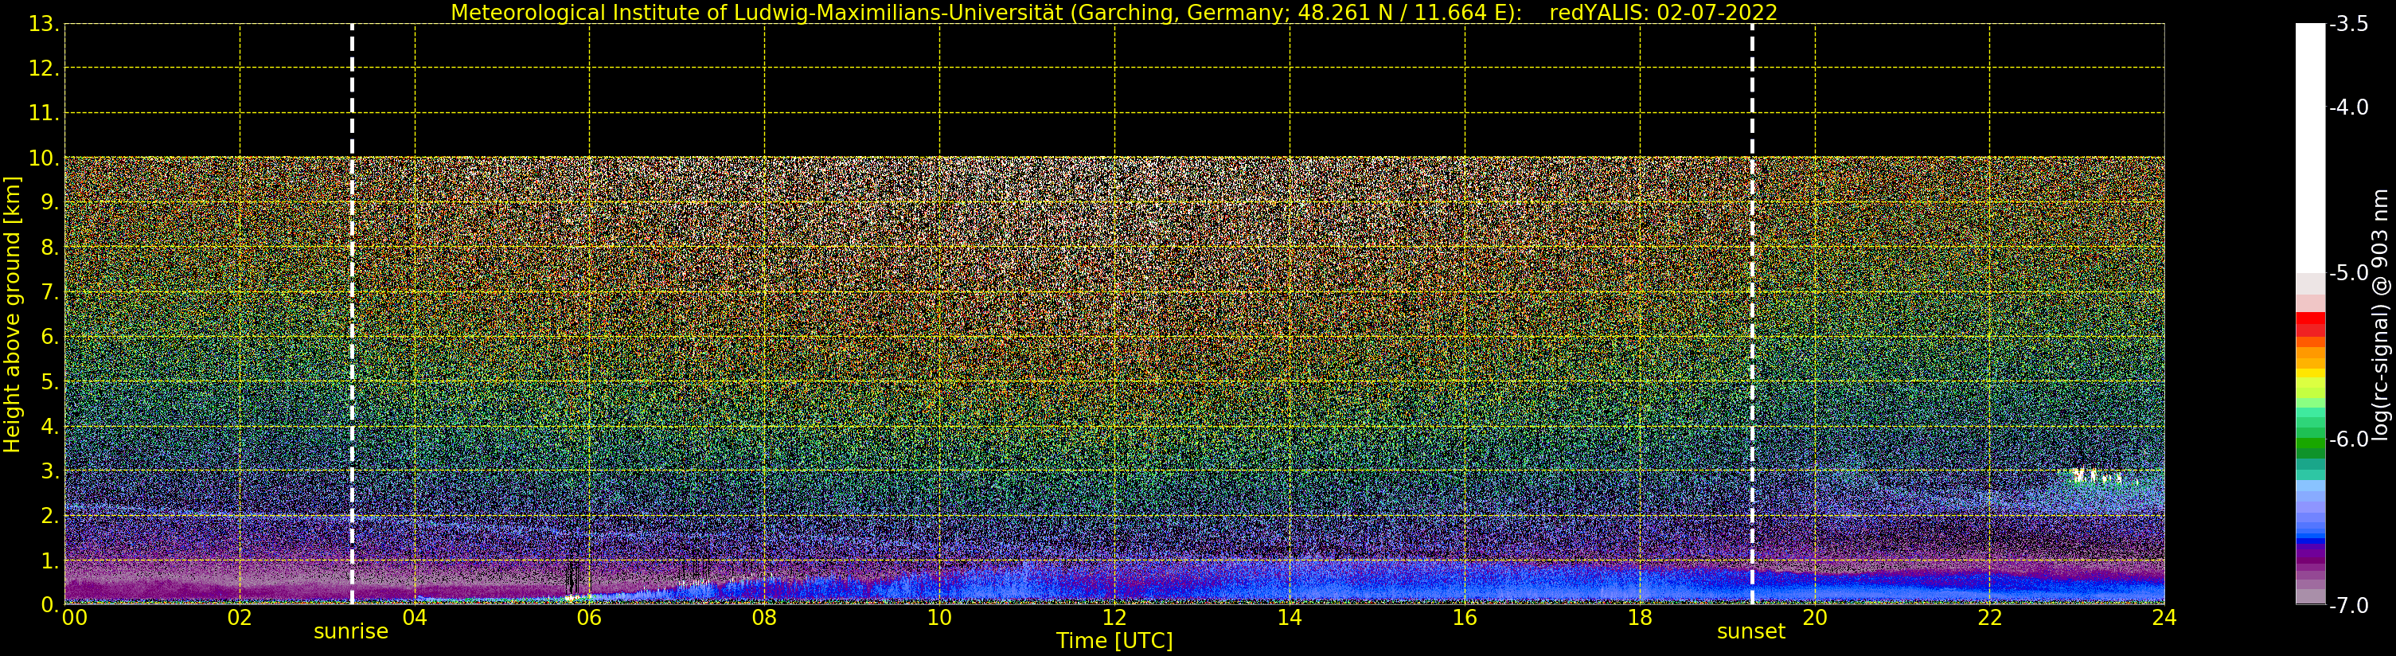This screenshot has width=2396, height=656.
Task: Click the 'sunrise' label below the axis
Action: 351,632
